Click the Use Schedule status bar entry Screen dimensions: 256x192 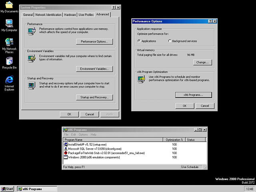point(191,167)
